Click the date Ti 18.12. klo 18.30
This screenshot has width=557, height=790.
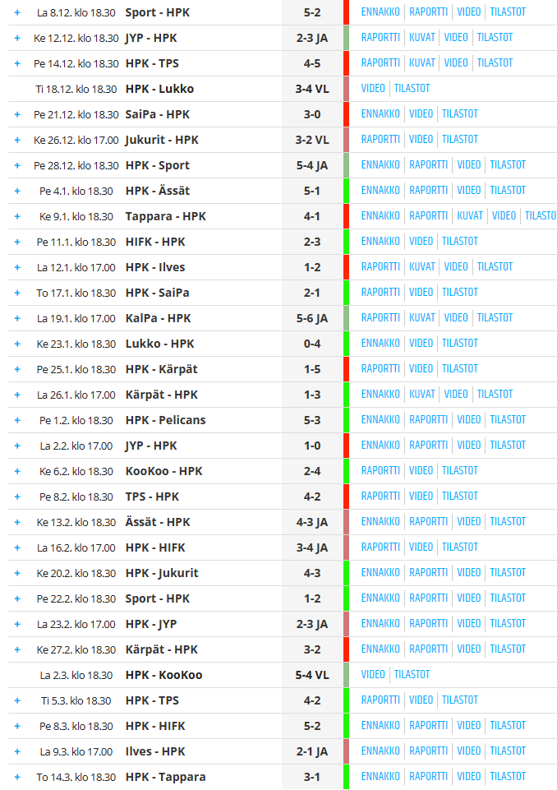coord(76,89)
